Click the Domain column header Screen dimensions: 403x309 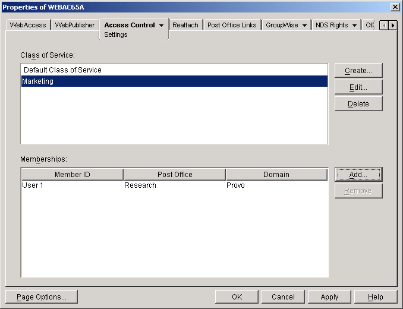(276, 174)
